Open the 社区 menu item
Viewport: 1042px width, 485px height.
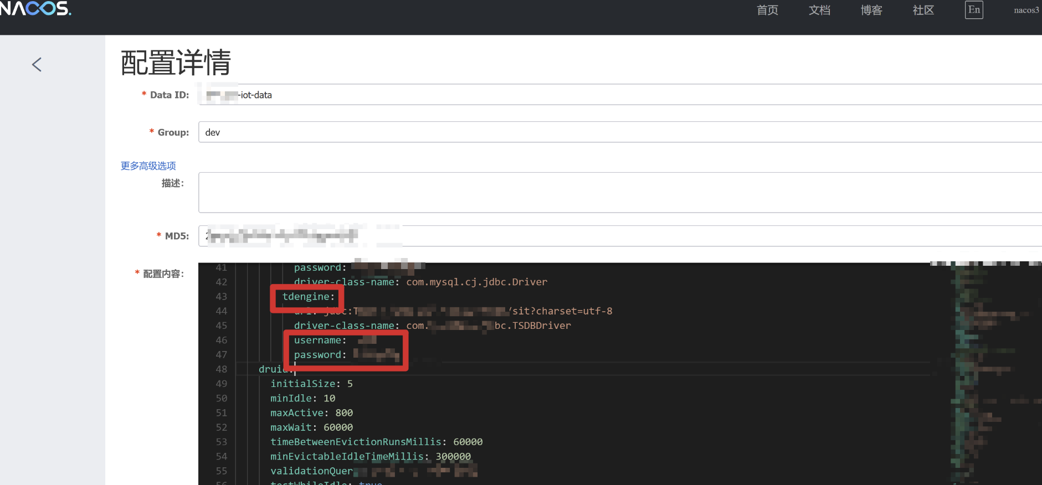coord(923,10)
